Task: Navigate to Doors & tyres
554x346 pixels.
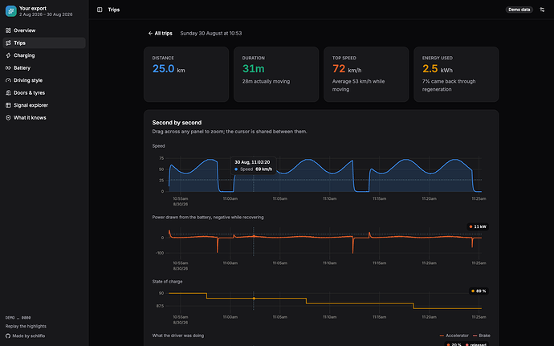Action: coord(44,92)
